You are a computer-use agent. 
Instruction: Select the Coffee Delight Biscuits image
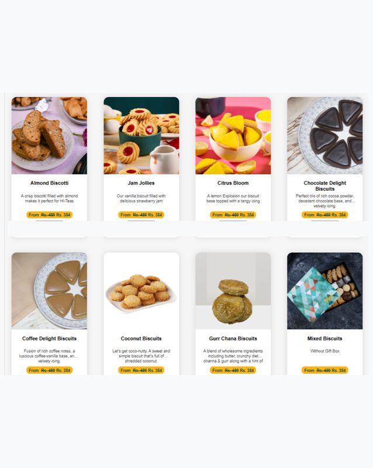tap(49, 291)
